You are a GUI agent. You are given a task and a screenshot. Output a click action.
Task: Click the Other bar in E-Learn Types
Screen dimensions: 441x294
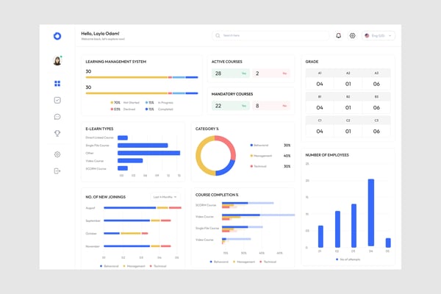coord(148,153)
